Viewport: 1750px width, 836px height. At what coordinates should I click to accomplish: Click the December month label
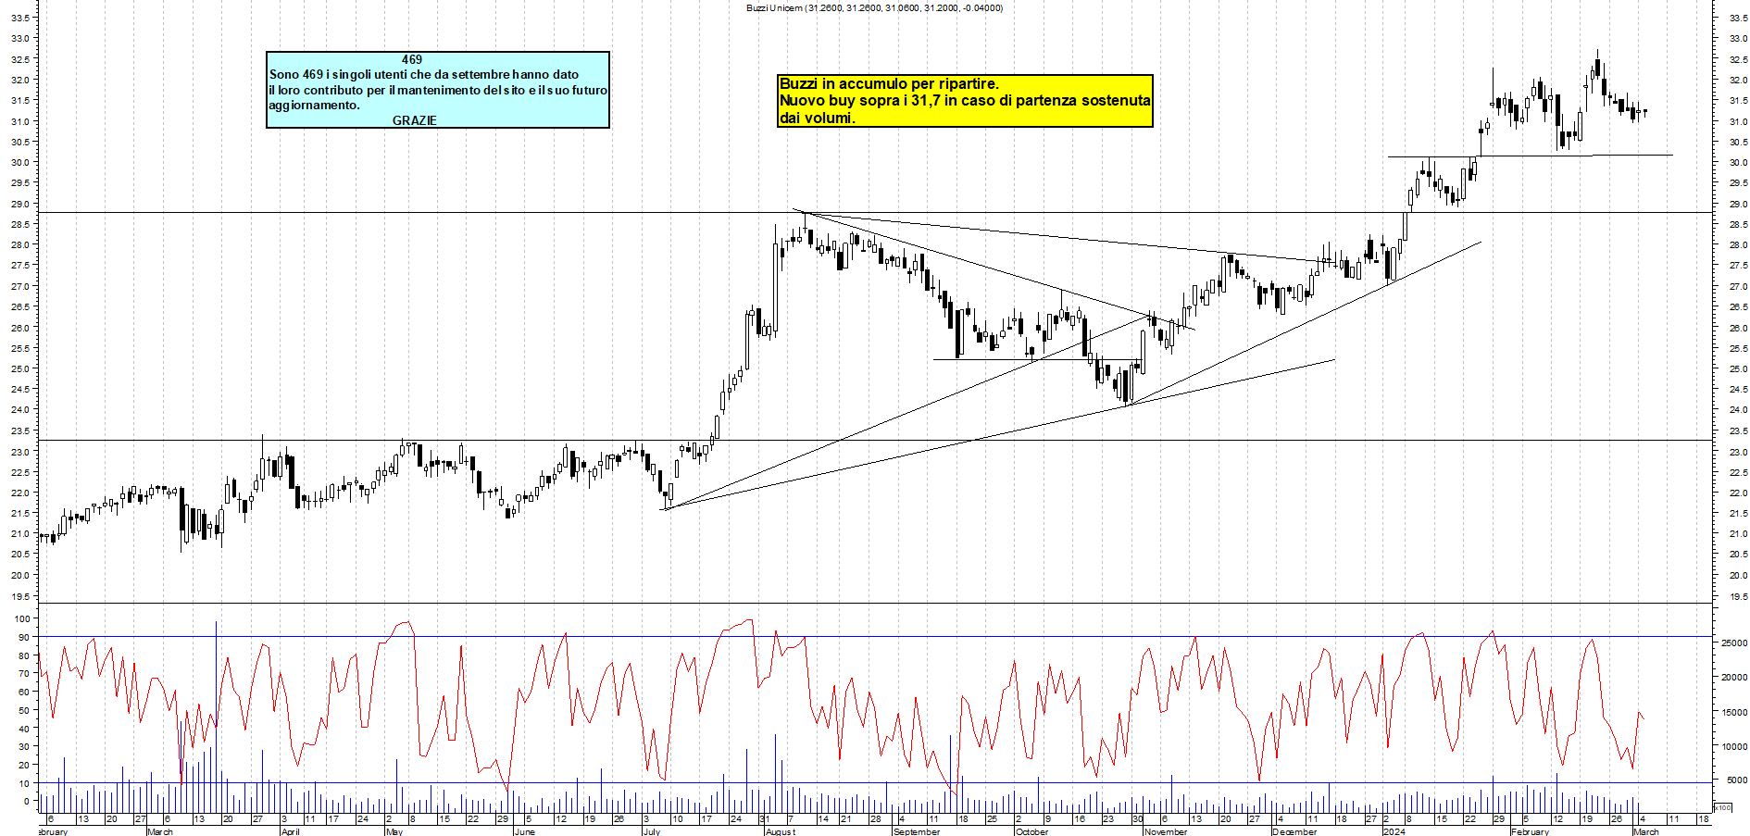click(x=1294, y=831)
